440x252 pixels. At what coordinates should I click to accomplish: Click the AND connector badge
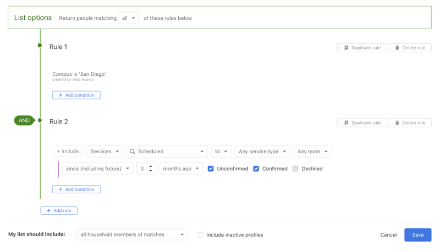(x=24, y=120)
